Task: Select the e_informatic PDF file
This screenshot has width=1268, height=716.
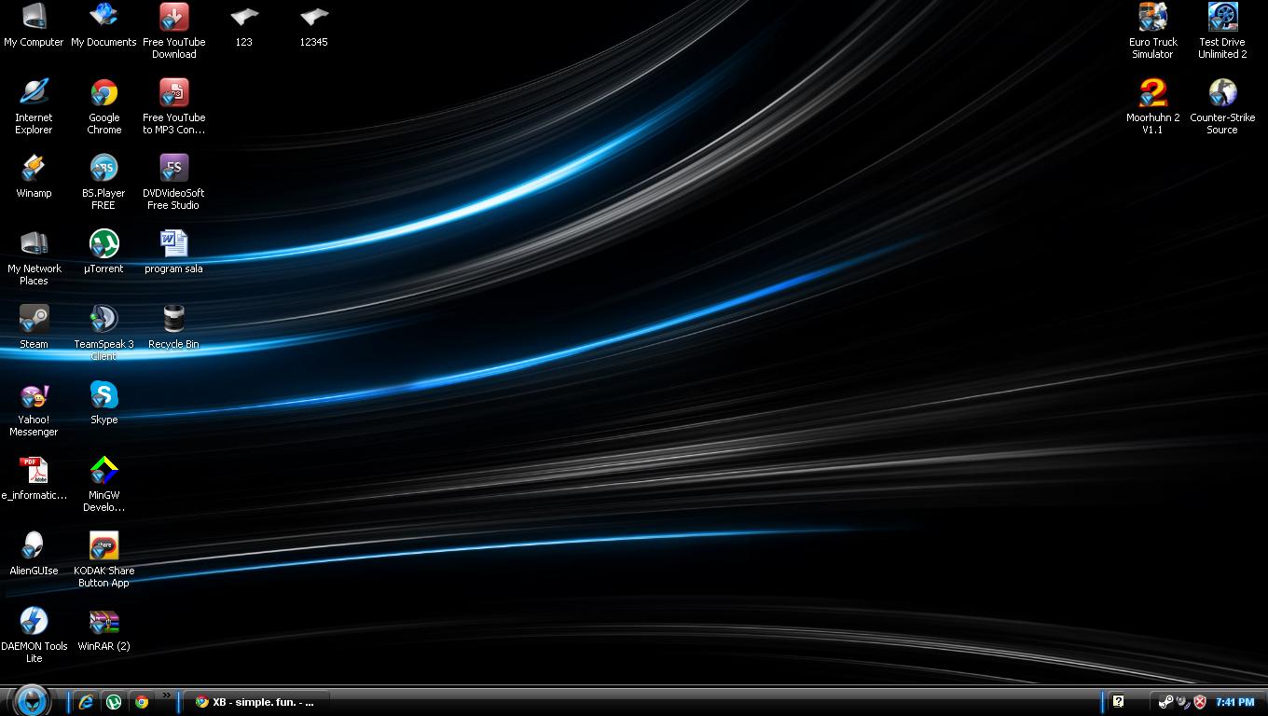Action: point(34,478)
